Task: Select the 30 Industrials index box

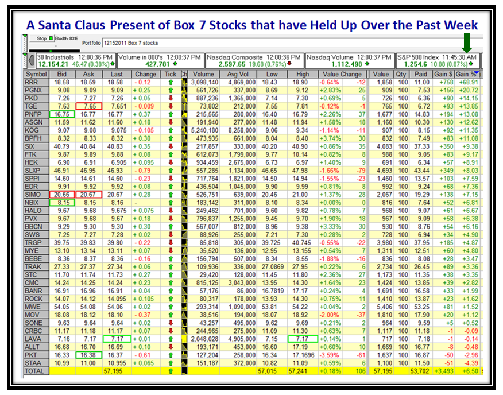Action: 76,61
